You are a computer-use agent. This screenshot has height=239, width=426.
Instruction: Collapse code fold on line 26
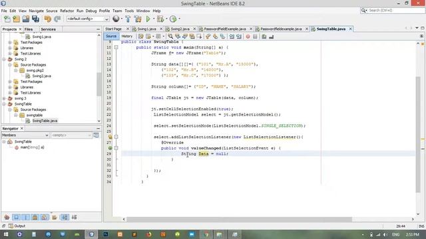coord(116,137)
